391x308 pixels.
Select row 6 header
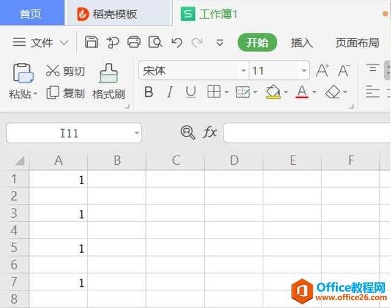coord(15,265)
